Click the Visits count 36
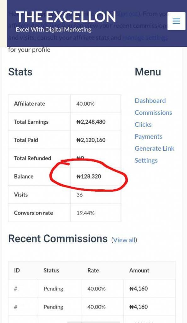The width and height of the screenshot is (187, 323). point(80,195)
